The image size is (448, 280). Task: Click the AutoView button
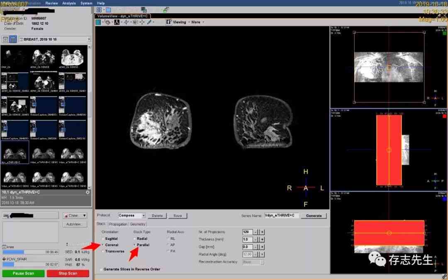tap(74, 224)
